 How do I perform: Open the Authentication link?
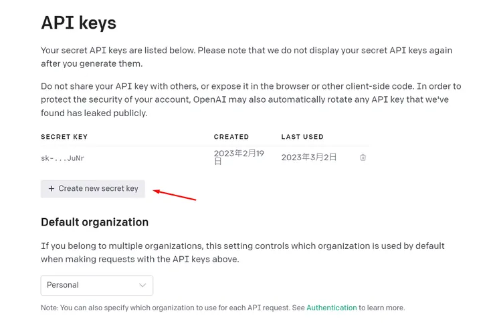point(332,308)
